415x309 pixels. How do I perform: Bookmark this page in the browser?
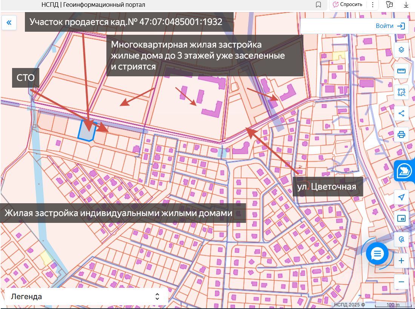click(x=318, y=5)
